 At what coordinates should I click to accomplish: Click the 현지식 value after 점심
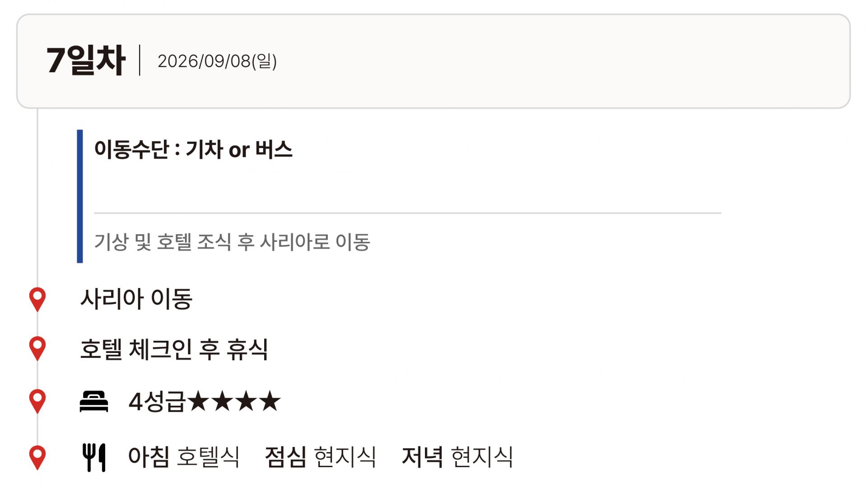(345, 457)
